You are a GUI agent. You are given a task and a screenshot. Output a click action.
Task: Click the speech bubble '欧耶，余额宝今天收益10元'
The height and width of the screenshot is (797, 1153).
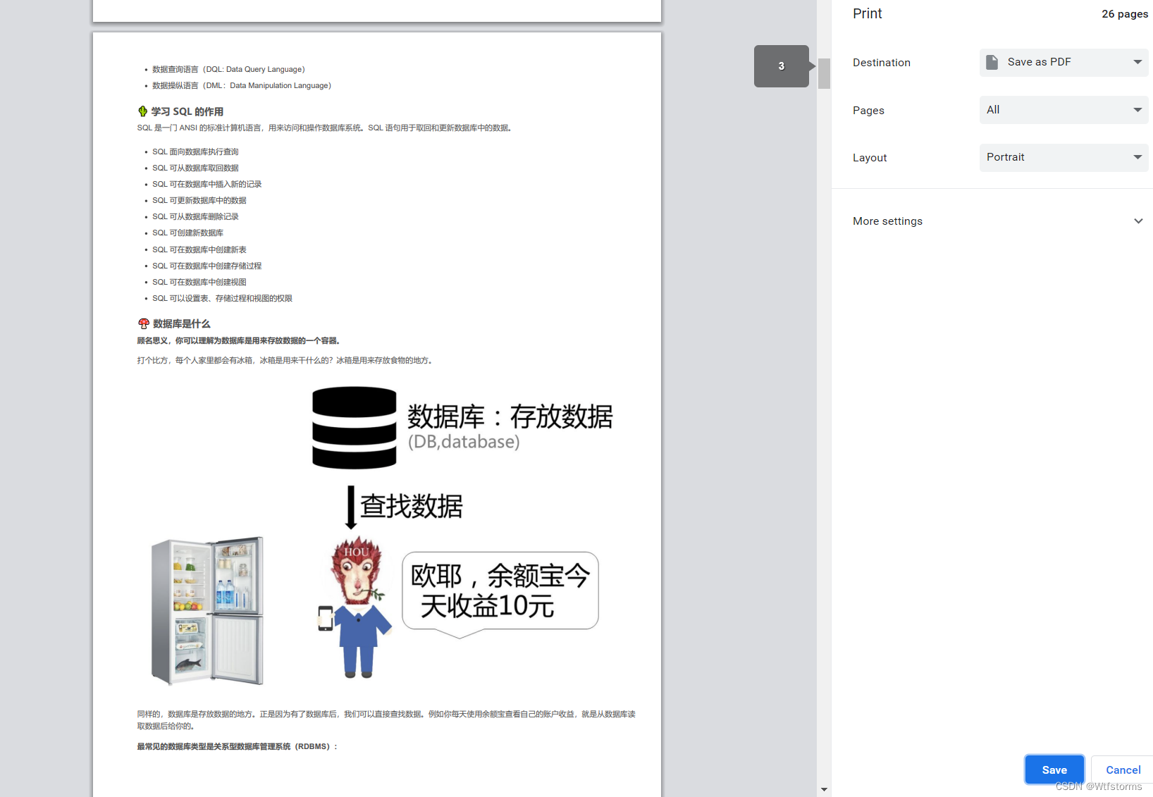coord(500,594)
